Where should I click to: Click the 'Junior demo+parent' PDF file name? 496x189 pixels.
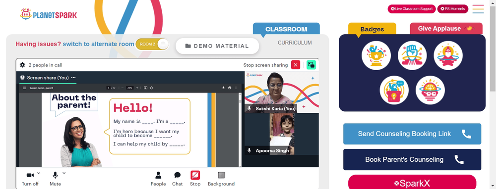42,88
